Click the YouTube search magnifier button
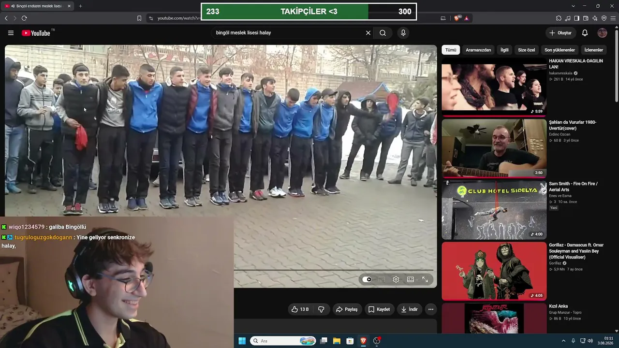 coord(383,33)
